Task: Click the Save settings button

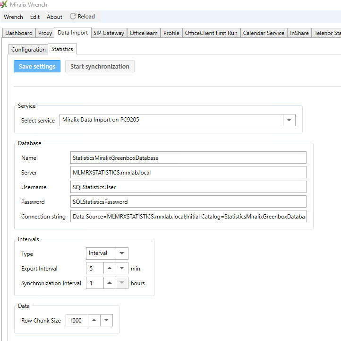Action: pyautogui.click(x=37, y=66)
